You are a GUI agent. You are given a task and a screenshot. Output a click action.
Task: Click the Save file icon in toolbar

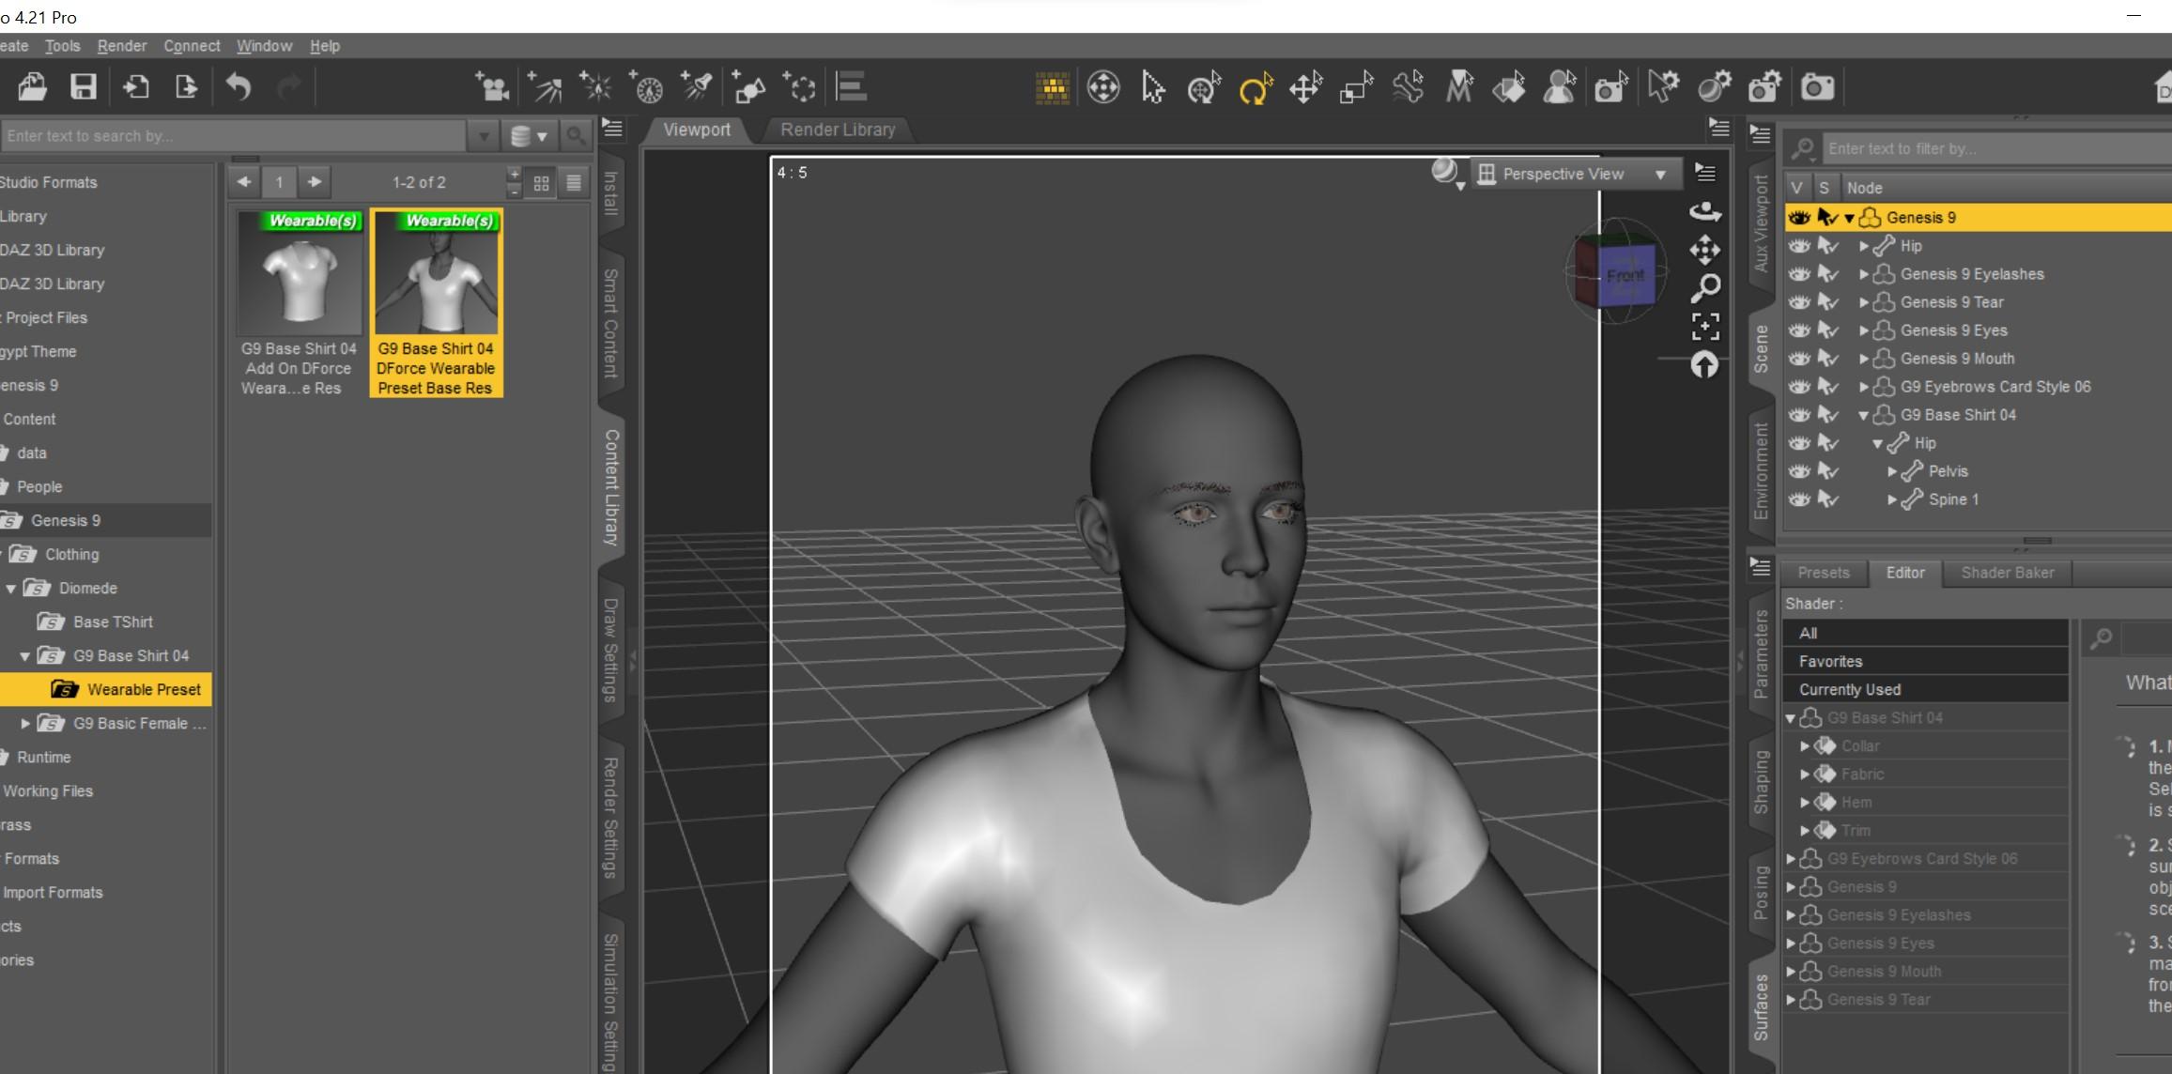click(x=84, y=87)
